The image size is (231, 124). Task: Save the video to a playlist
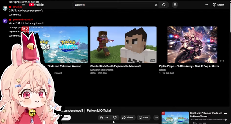[144, 118]
